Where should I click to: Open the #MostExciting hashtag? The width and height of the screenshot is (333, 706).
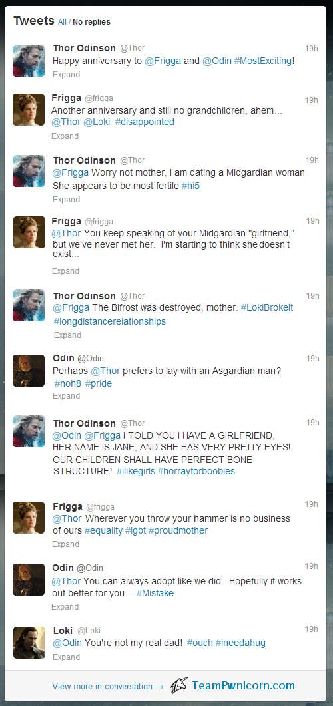pos(263,61)
